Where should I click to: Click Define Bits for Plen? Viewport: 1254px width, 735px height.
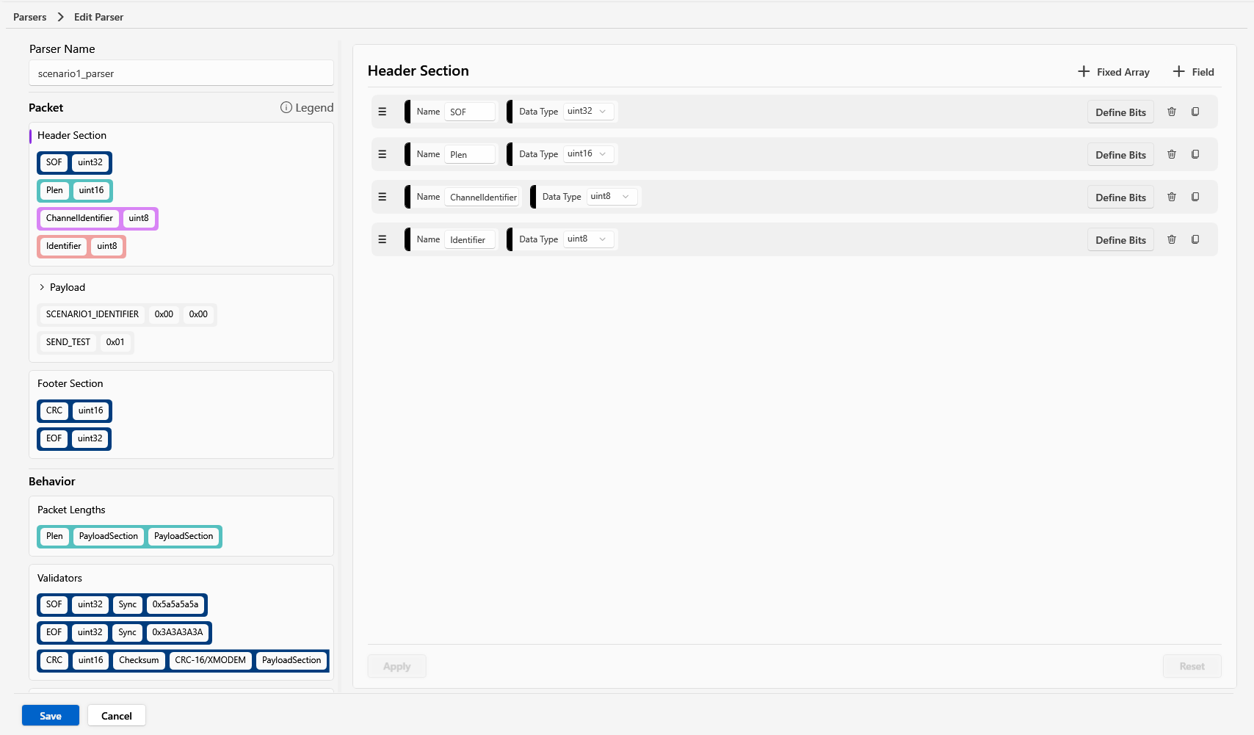coord(1120,155)
